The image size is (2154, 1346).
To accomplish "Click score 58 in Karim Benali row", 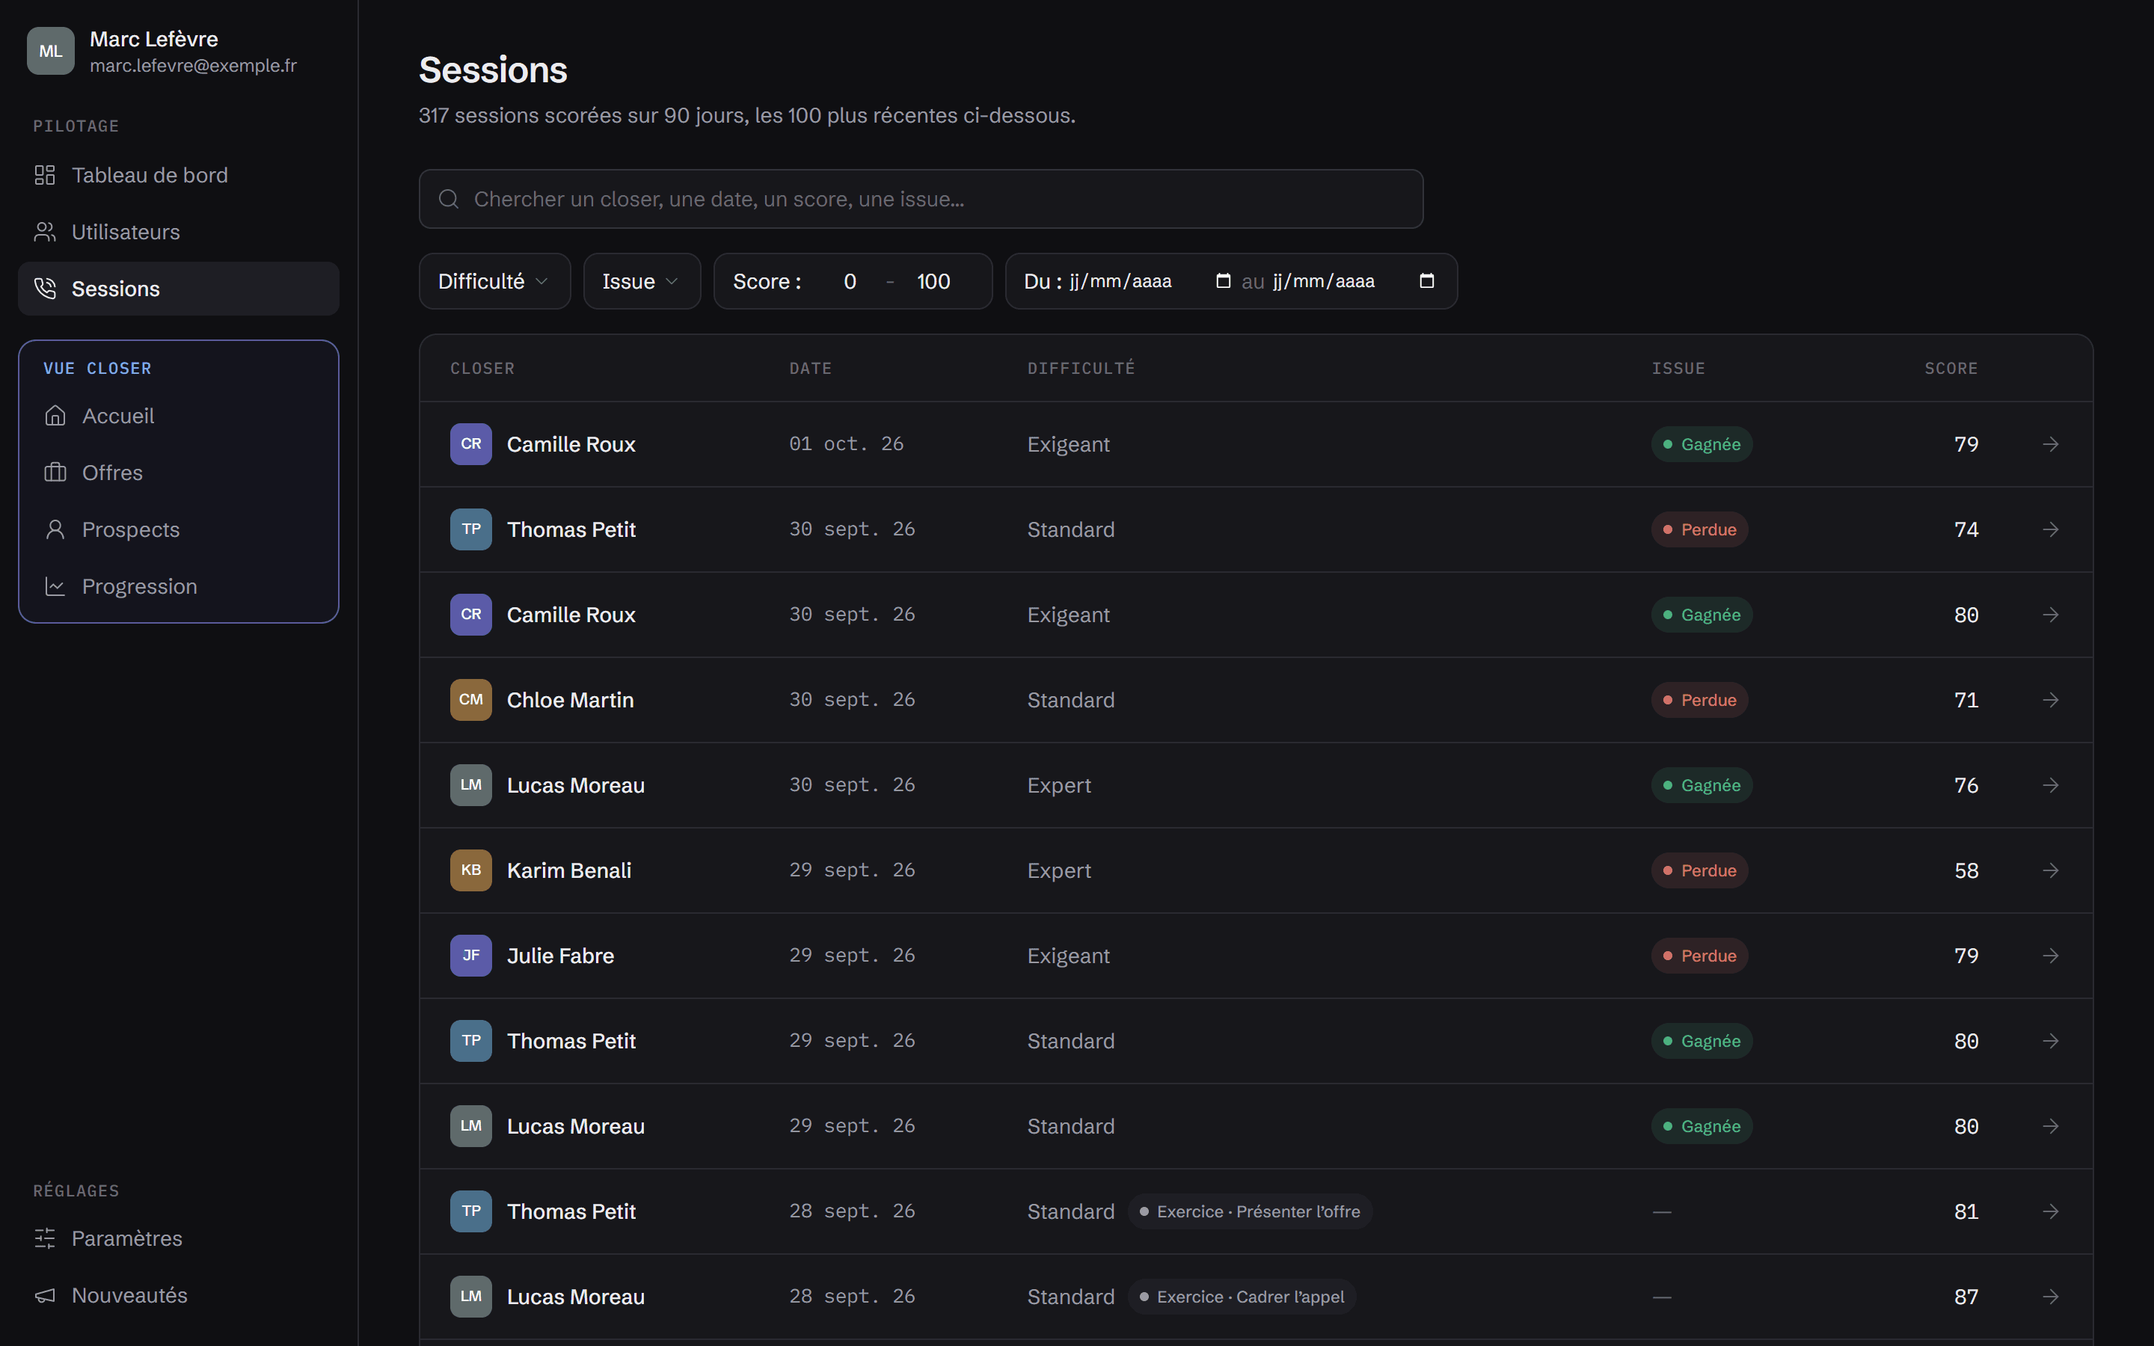I will coord(1966,870).
